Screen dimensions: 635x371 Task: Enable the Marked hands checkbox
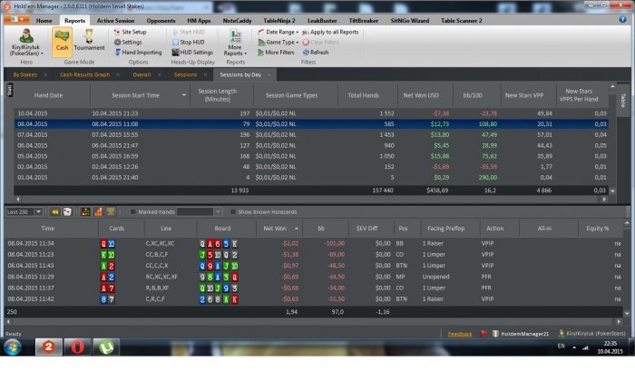pyautogui.click(x=132, y=212)
